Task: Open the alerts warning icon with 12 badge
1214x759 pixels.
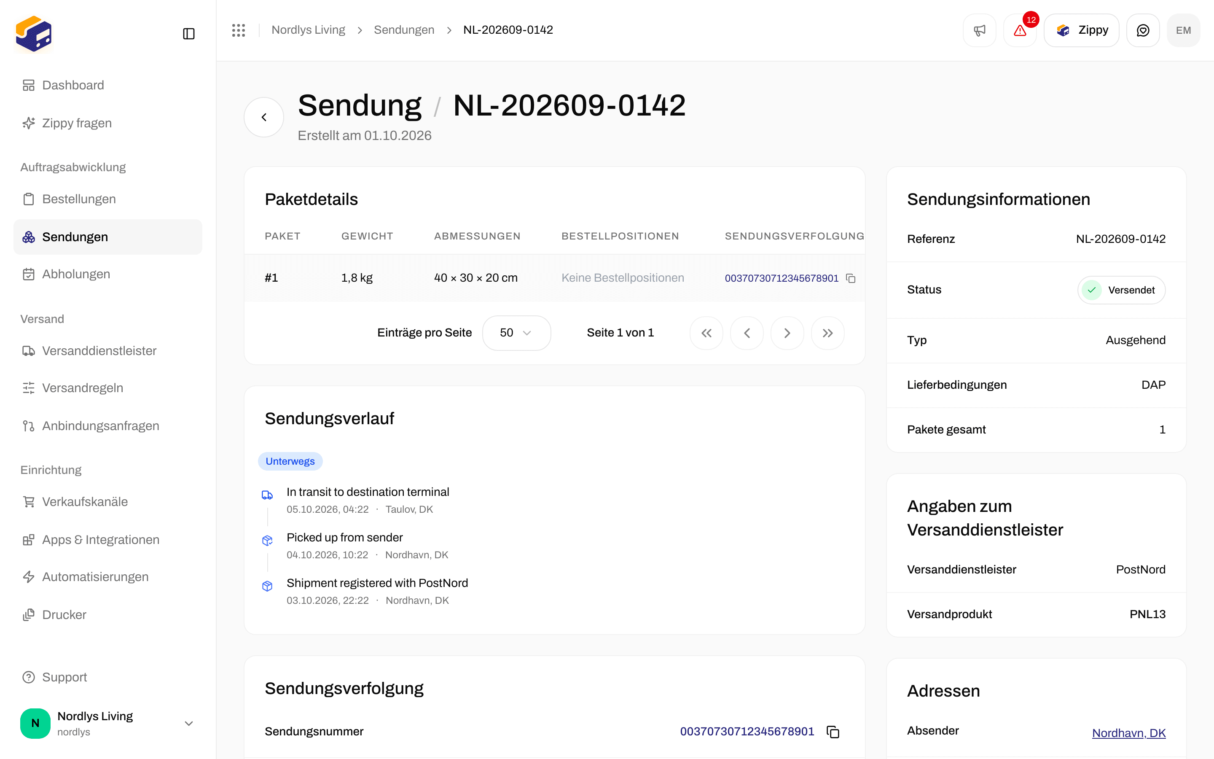Action: [1020, 30]
